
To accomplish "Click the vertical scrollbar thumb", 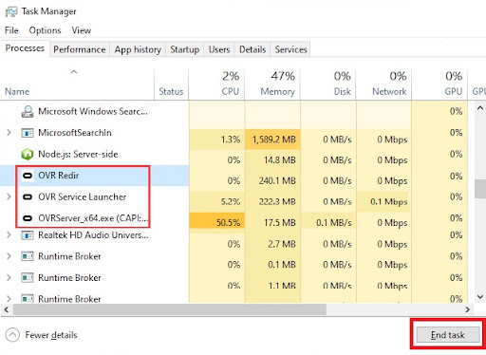I will 480,189.
